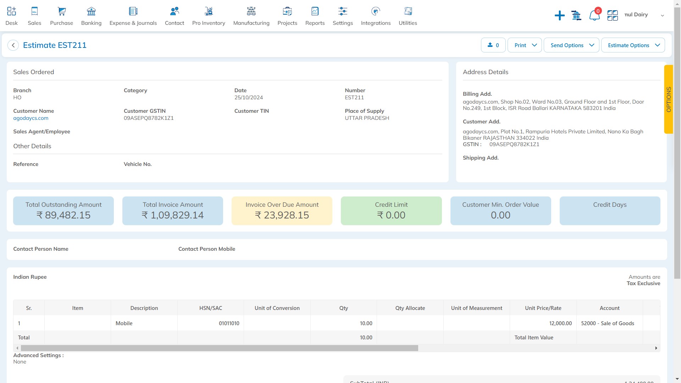Click the blue plus quick-add icon
The image size is (681, 383).
[559, 15]
